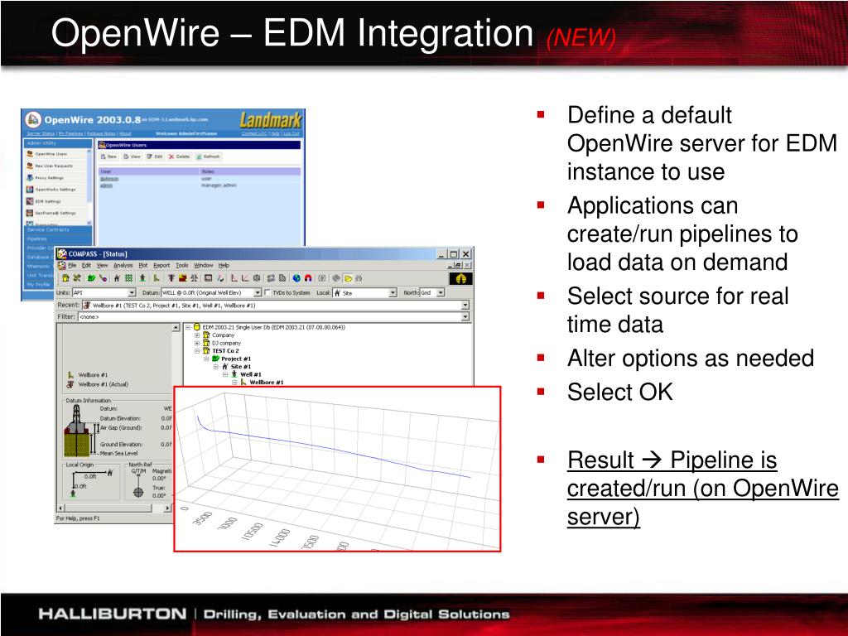Open the Help menu in COMPASS

pos(224,266)
